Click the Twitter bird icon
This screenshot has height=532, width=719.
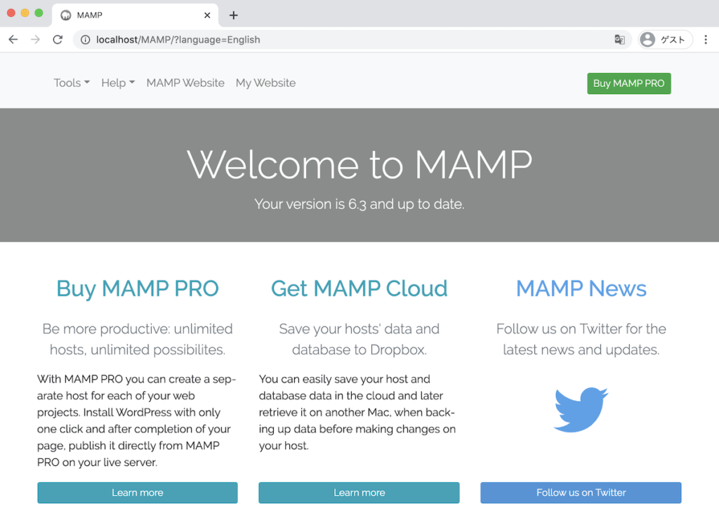581,409
